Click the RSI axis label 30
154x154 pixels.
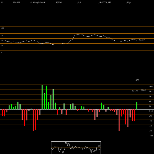[2, 45]
